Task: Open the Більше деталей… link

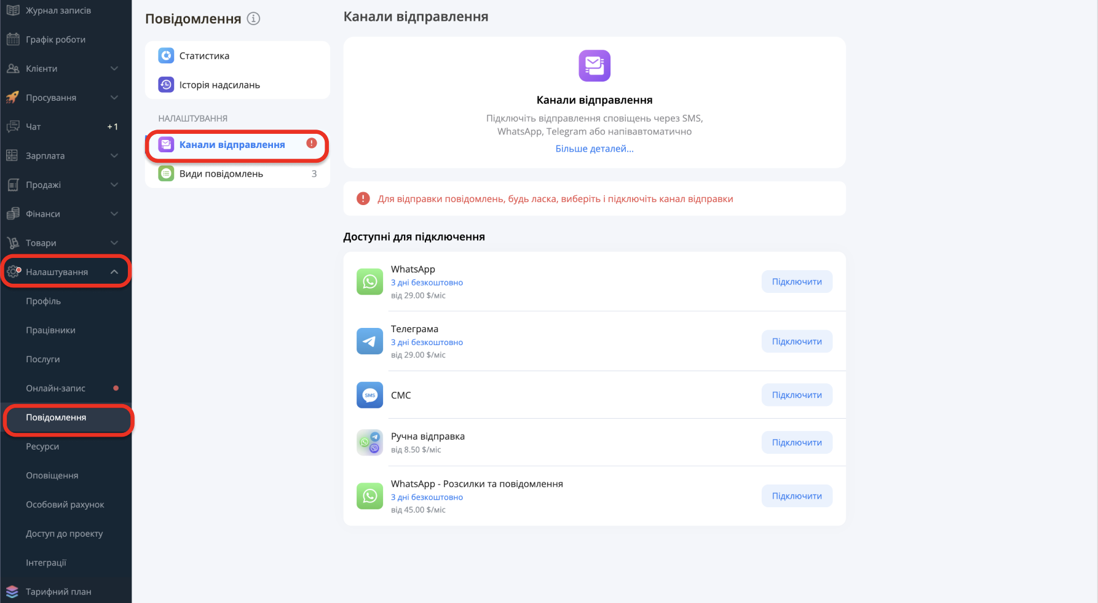Action: coord(594,149)
